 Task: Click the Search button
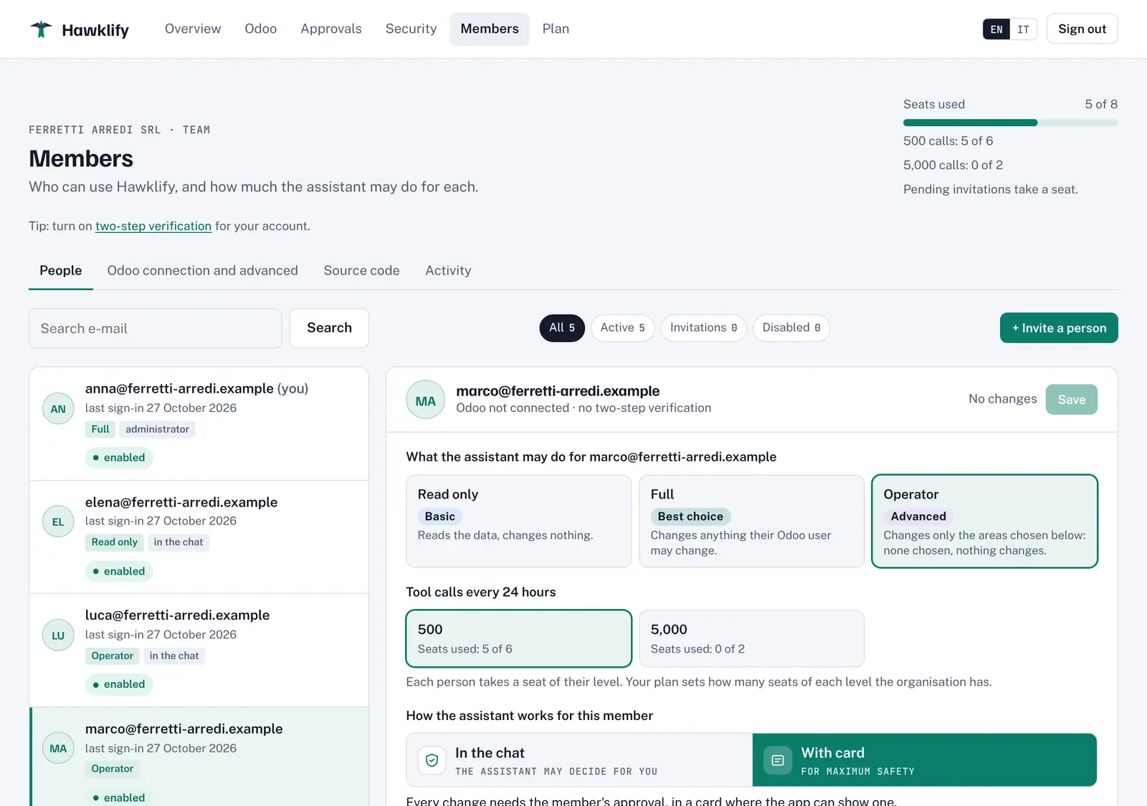[329, 328]
